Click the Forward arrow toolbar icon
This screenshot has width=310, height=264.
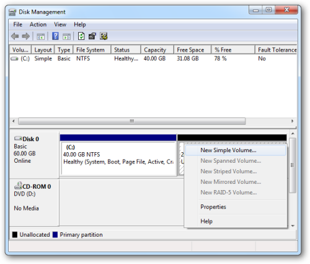coord(26,37)
